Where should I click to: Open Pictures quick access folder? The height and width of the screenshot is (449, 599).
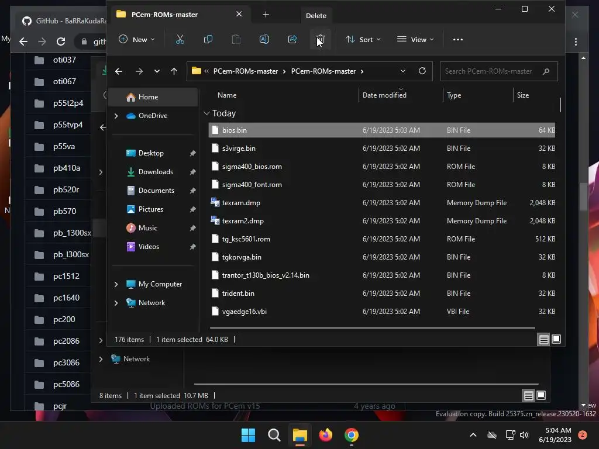pyautogui.click(x=150, y=209)
